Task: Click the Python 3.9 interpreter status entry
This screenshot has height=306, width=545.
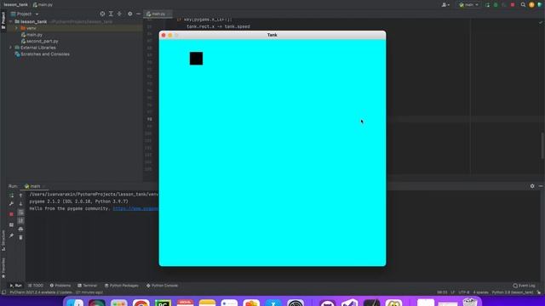Action: tap(513, 292)
